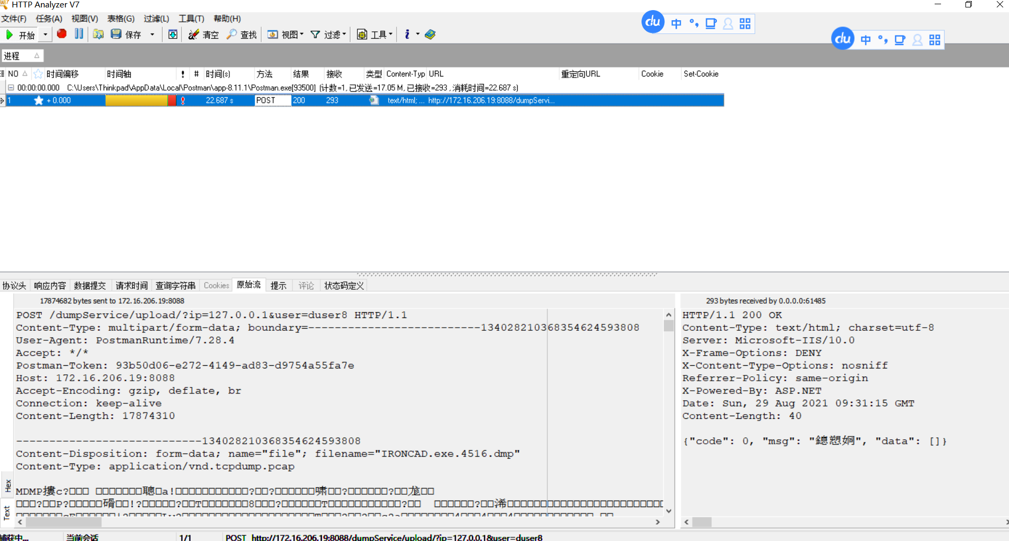Switch to the 协议头 tab
1009x541 pixels.
pyautogui.click(x=14, y=285)
